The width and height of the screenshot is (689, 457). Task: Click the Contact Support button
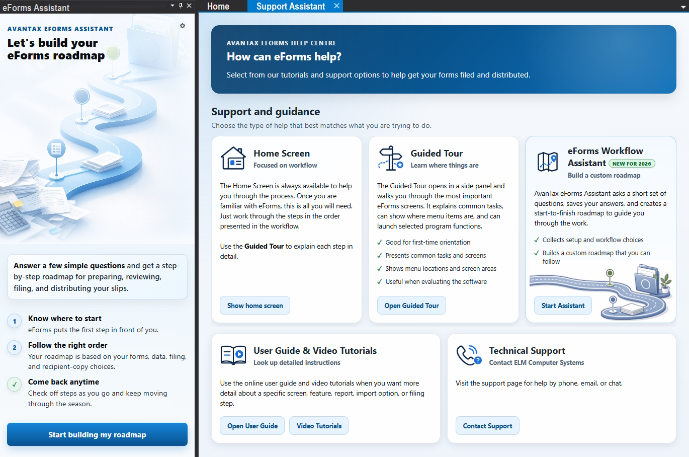pos(487,426)
